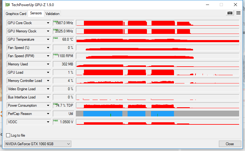The image size is (245, 151).
Task: Click the 2025.0 MHz memory clock value
Action: coord(63,31)
